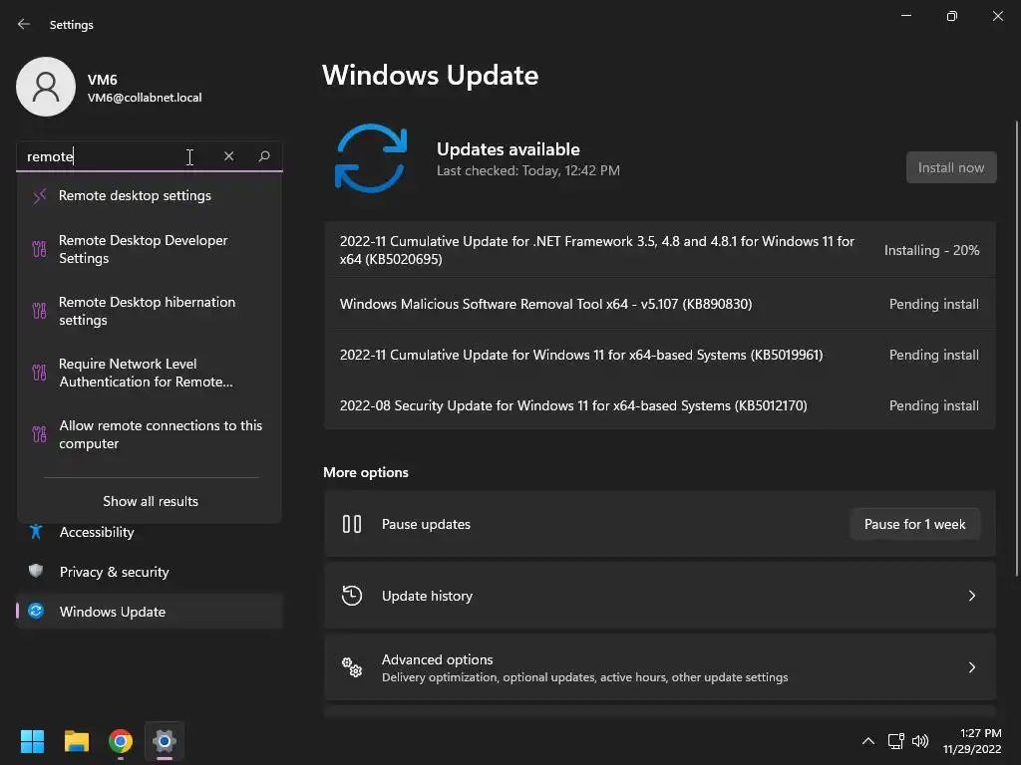Click the magnifier search icon
Viewport: 1021px width, 765px height.
(264, 156)
